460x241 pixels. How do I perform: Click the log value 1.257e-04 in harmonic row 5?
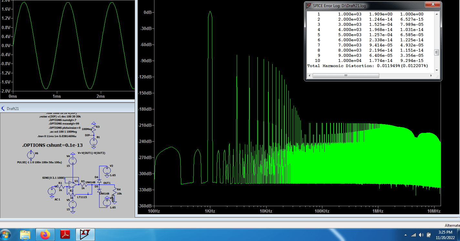[x=381, y=35]
